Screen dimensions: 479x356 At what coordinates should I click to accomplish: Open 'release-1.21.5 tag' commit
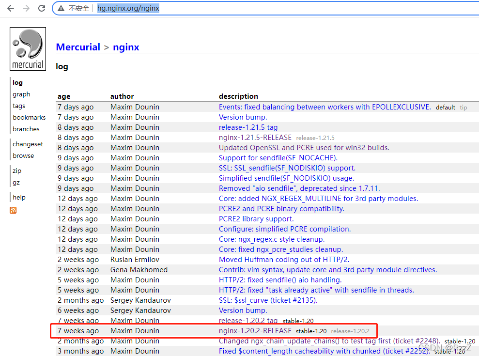pyautogui.click(x=248, y=127)
